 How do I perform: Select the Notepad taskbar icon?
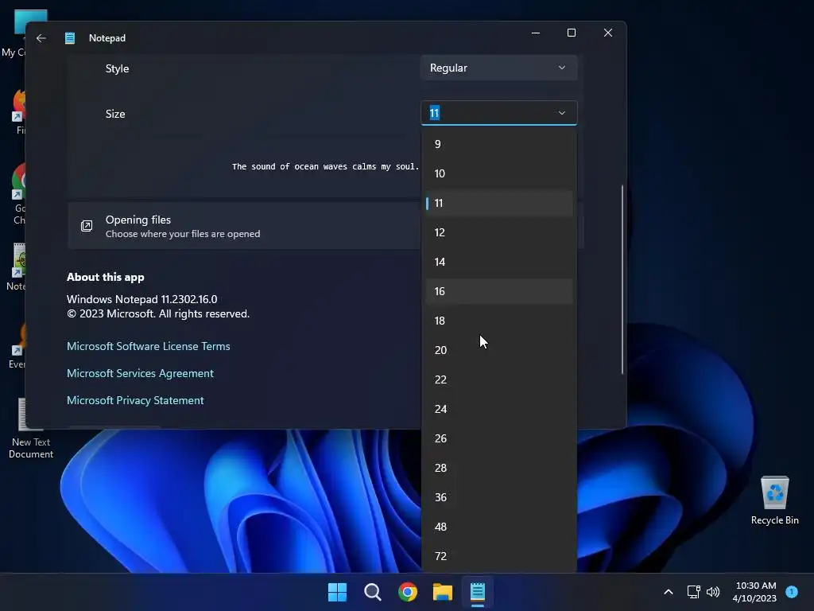pyautogui.click(x=478, y=592)
